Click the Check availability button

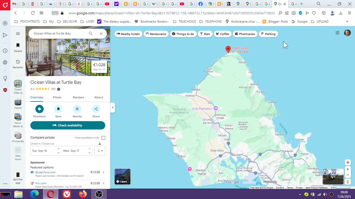coord(68,125)
